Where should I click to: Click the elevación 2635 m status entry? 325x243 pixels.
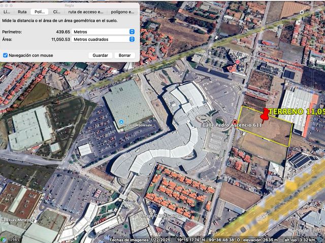click(x=261, y=240)
